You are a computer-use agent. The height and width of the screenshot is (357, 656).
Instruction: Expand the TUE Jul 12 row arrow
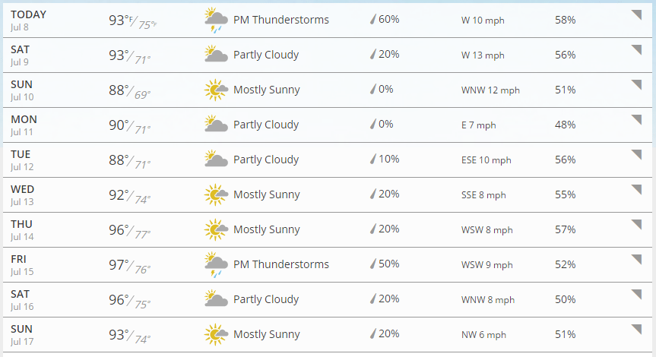point(637,154)
